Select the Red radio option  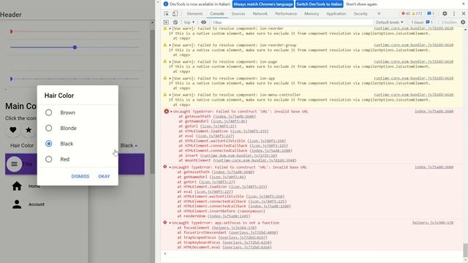pos(49,159)
